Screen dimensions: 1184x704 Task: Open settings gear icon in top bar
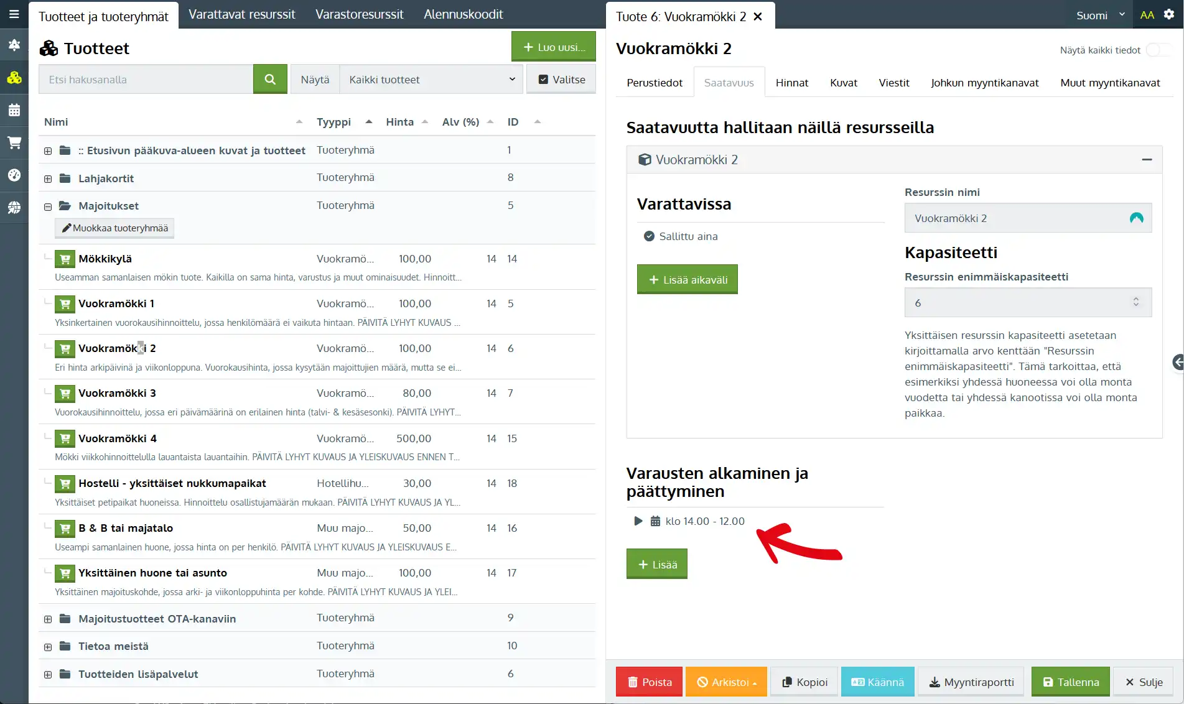(1169, 15)
